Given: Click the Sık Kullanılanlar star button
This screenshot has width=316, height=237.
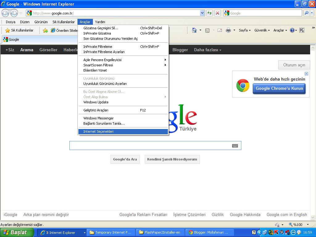Looking at the screenshot, I should [x=19, y=30].
